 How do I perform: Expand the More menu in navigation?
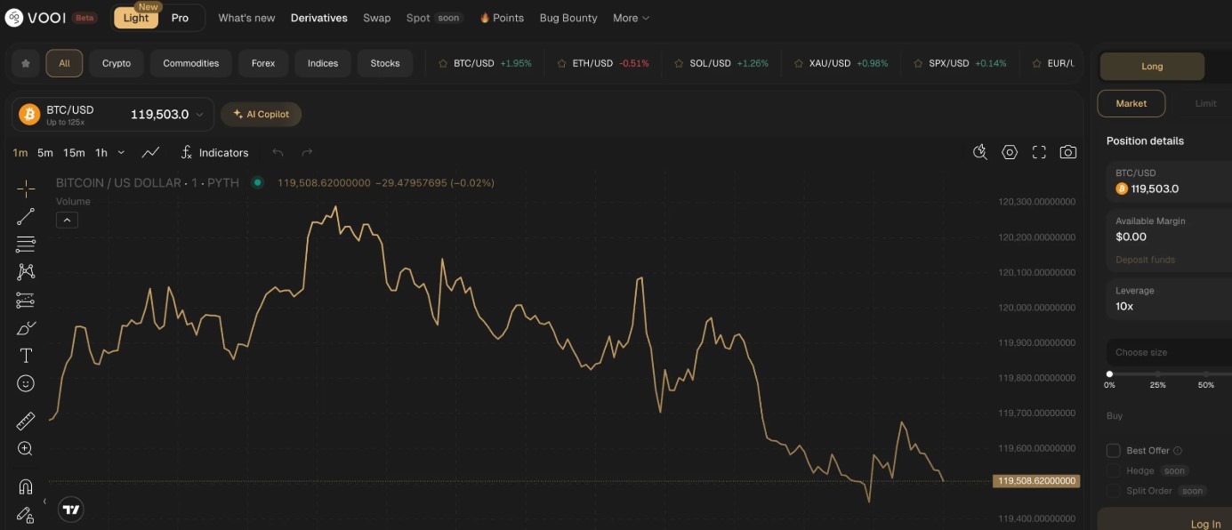coord(631,19)
